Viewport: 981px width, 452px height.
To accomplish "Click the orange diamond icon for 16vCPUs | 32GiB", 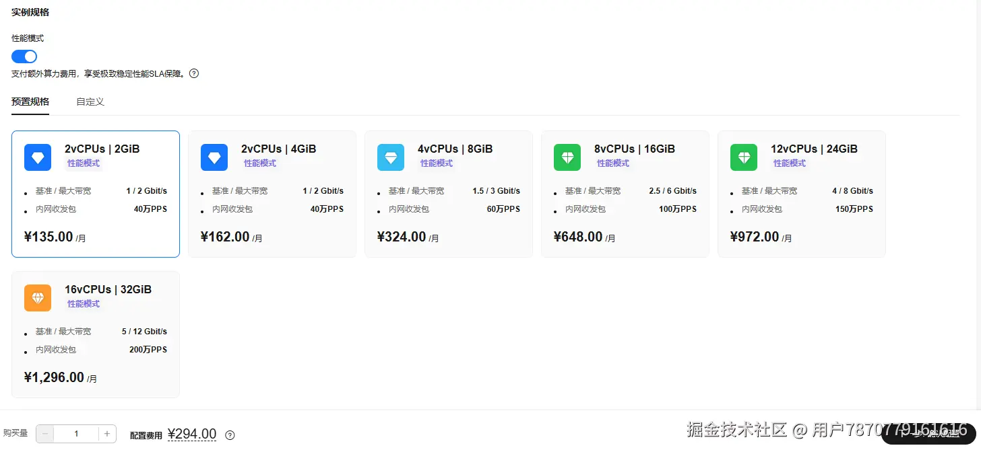I will click(x=38, y=298).
